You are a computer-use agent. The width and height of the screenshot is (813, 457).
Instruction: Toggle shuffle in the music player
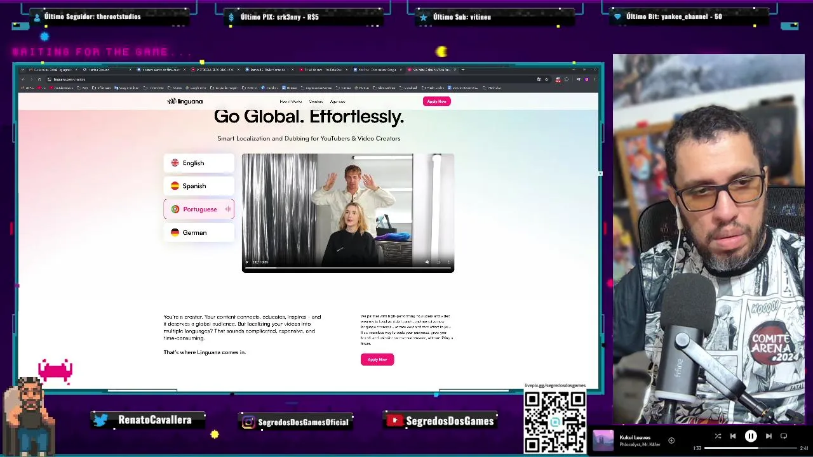(x=718, y=436)
